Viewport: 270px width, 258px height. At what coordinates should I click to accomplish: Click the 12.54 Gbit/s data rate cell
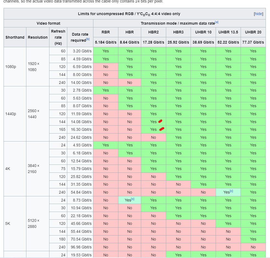click(80, 161)
